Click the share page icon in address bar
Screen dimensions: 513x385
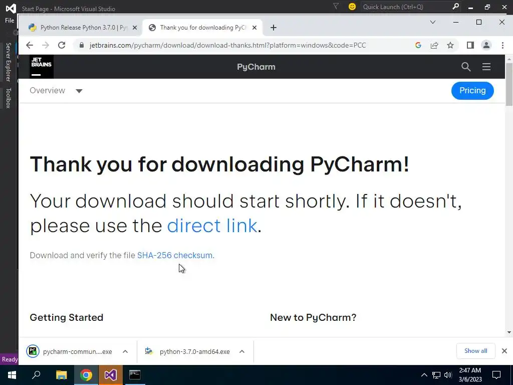click(x=434, y=45)
